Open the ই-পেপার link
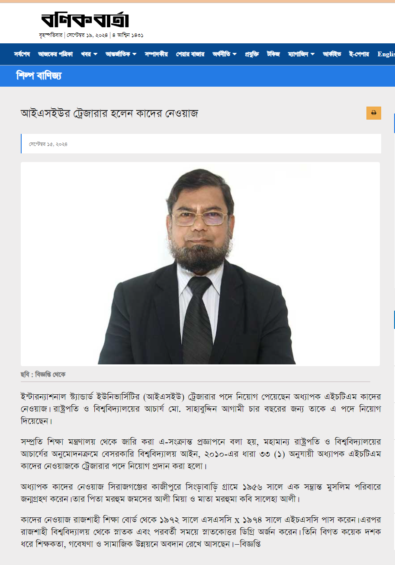395x565 pixels. tap(359, 54)
